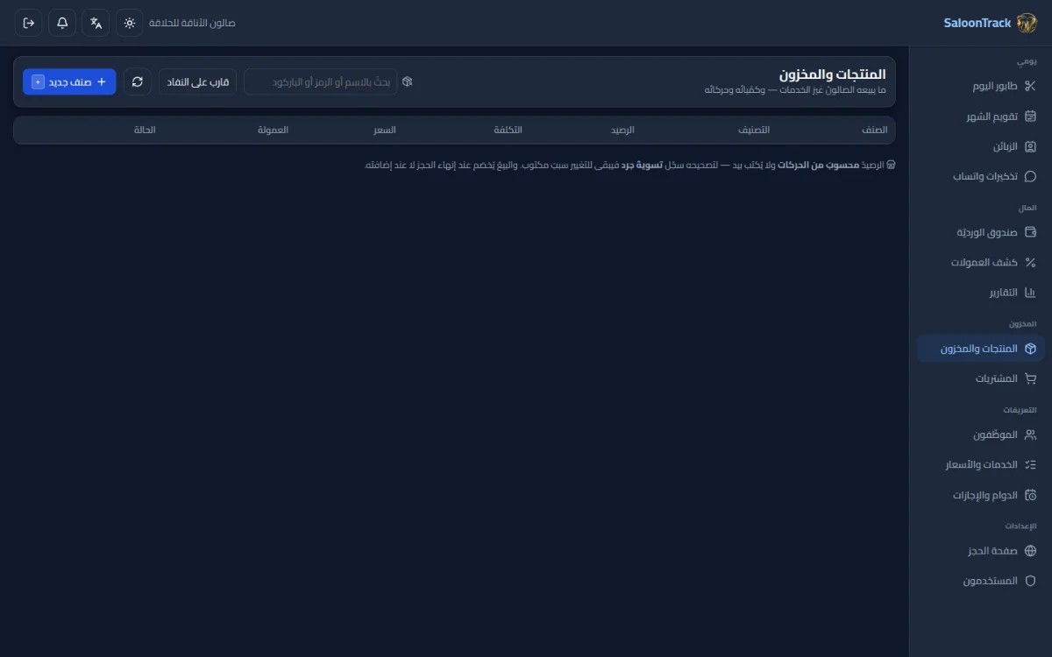Click the shield icon for المستخدمون
Viewport: 1052px width, 657px height.
coord(1030,581)
